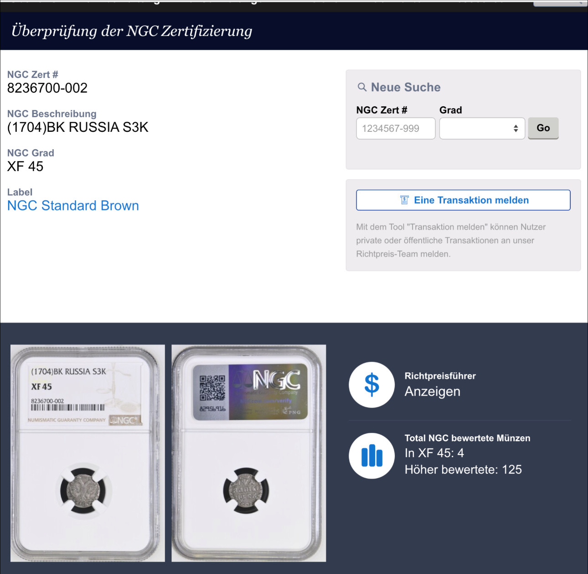Click the magnifier icon beside Neue Suche

click(362, 87)
